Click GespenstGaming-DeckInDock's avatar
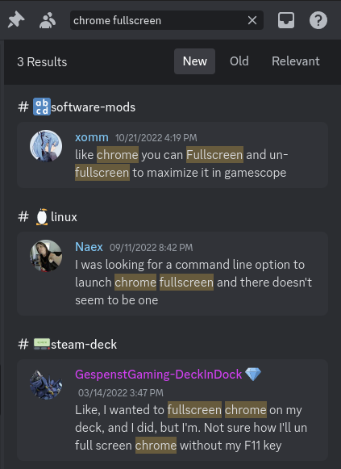341x469 pixels. (x=46, y=383)
